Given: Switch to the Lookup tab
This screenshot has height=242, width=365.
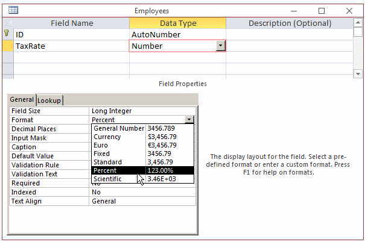Looking at the screenshot, I should [49, 101].
